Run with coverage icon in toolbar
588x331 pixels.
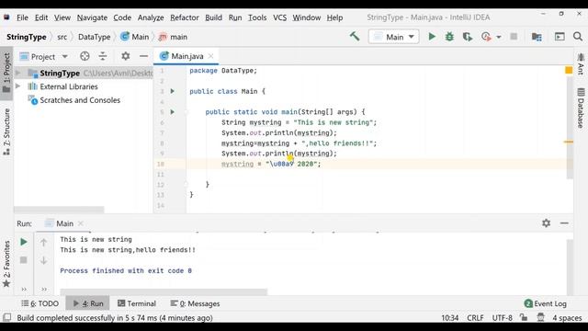[468, 37]
